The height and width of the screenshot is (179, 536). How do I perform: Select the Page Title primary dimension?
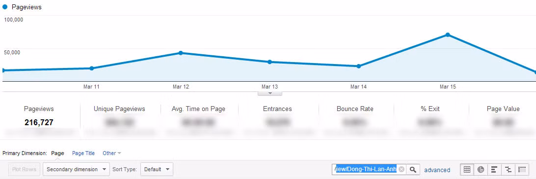(x=83, y=153)
